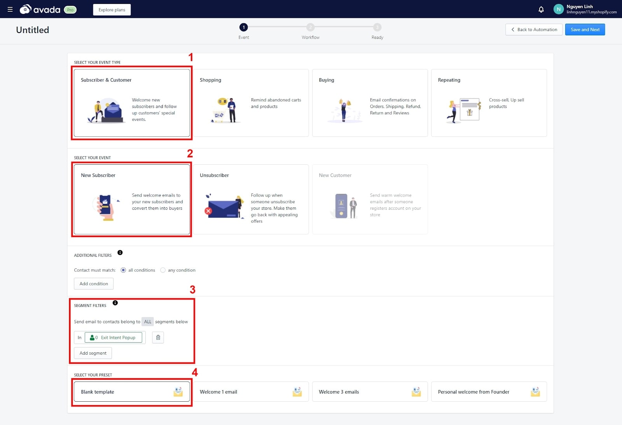Toggle the ALL segments match selector

(148, 322)
